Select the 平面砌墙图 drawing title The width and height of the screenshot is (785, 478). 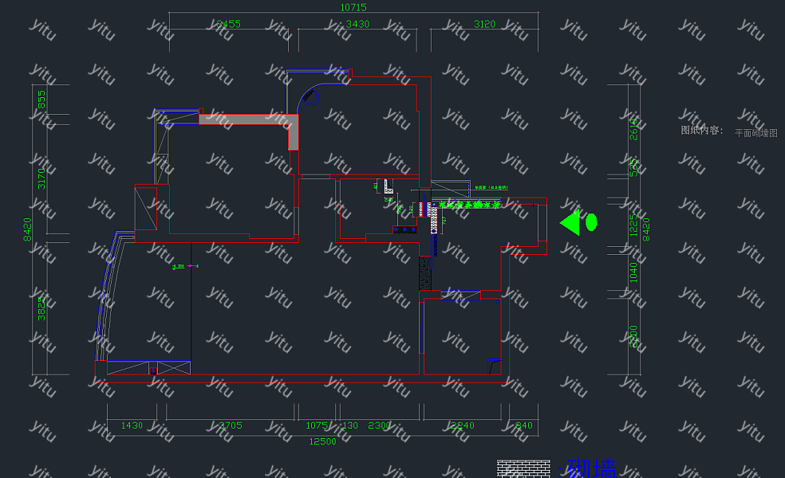(756, 133)
